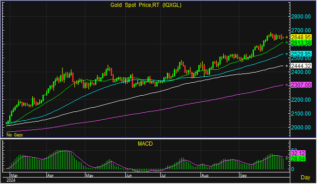317x184 pixels.
Task: Click the Sep marker on the time axis
Action: coord(243,175)
